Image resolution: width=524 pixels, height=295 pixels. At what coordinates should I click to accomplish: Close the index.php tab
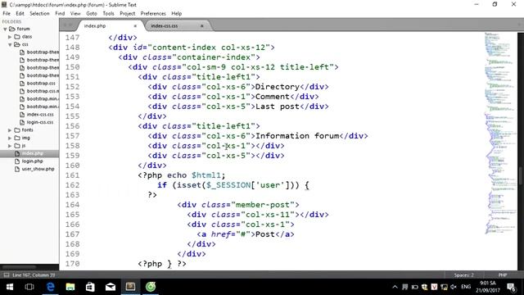(135, 25)
